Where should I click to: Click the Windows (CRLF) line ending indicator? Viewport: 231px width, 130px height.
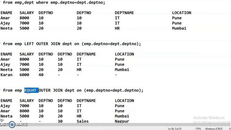pos(214,129)
